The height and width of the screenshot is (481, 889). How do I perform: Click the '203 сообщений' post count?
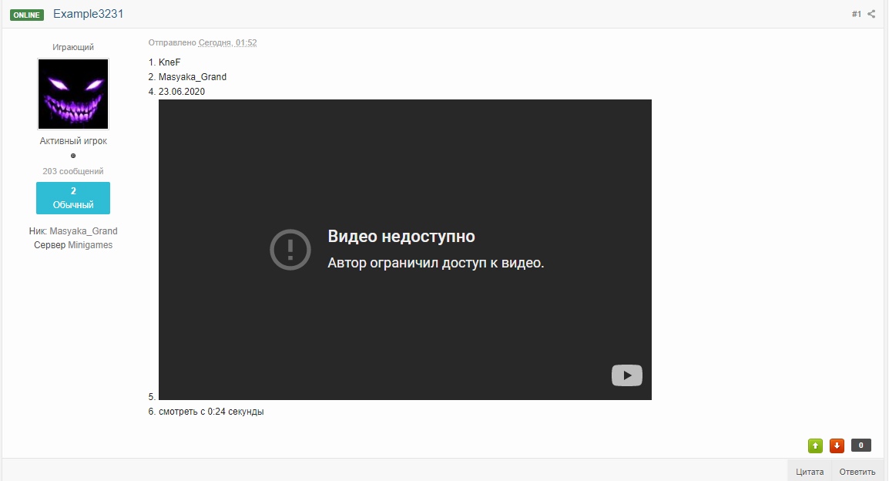point(73,171)
